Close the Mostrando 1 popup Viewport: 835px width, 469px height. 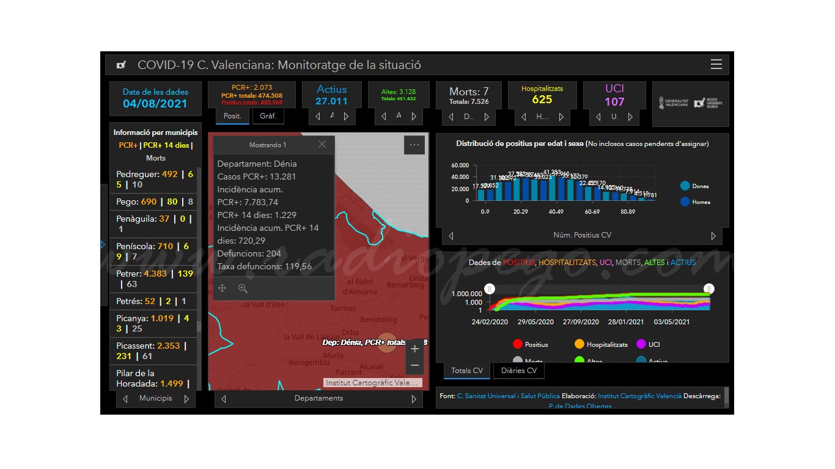322,145
